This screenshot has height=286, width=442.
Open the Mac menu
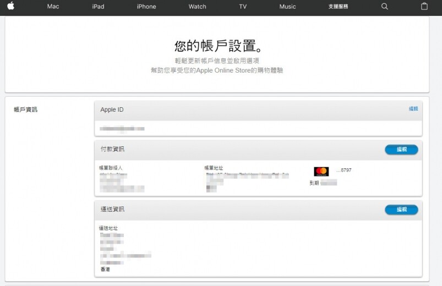tap(53, 7)
